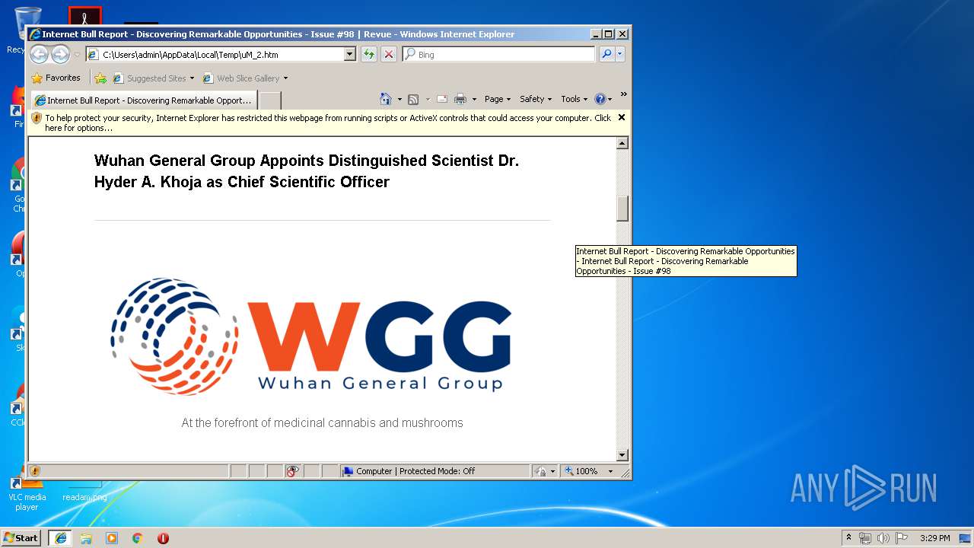
Task: Go back with the Back arrow button
Action: tap(39, 54)
